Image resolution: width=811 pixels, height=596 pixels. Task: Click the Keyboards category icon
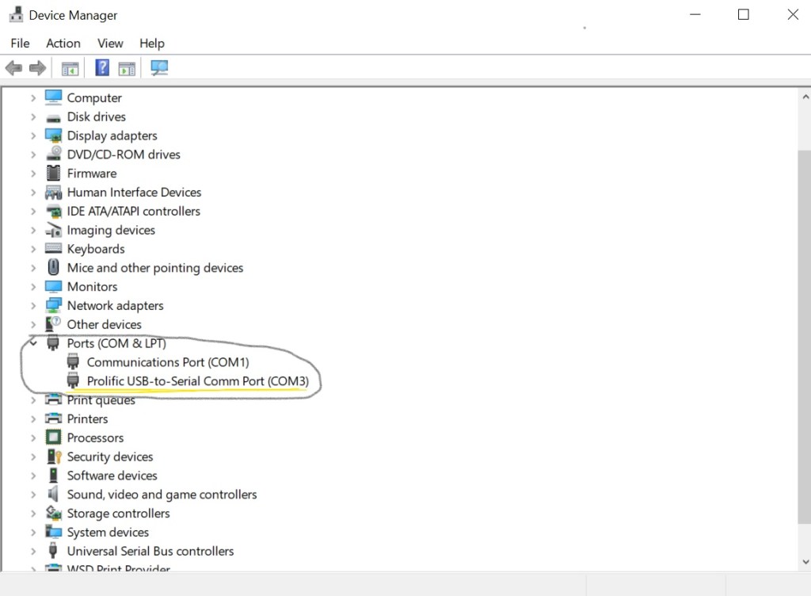coord(53,249)
